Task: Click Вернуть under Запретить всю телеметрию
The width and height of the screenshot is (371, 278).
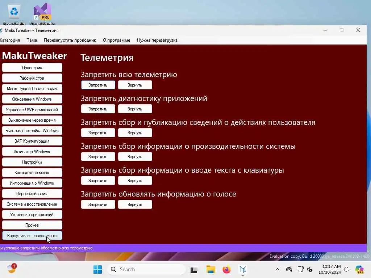Action: coord(135,85)
